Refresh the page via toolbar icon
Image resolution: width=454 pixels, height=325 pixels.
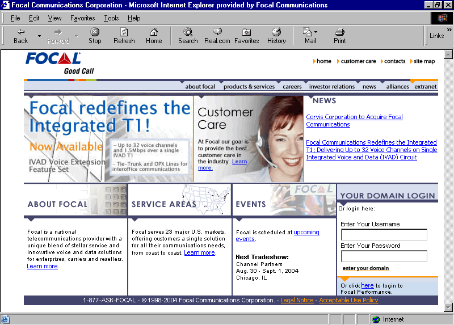pos(124,36)
